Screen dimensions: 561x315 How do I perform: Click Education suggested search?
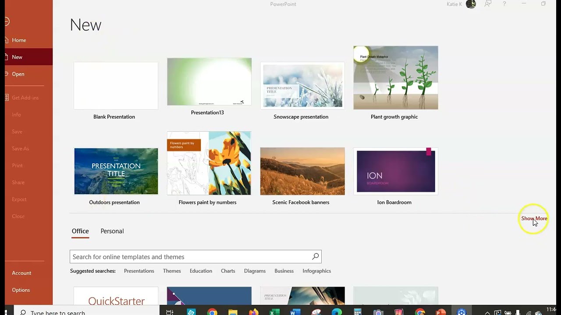[201, 271]
